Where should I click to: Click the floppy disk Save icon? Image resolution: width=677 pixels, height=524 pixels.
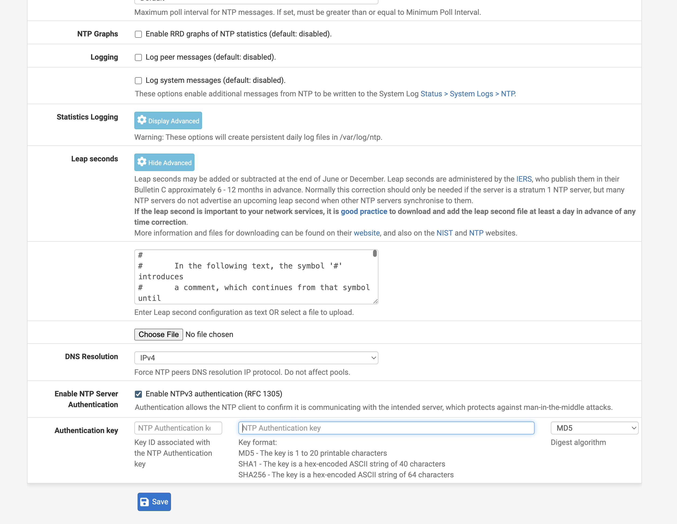[145, 502]
